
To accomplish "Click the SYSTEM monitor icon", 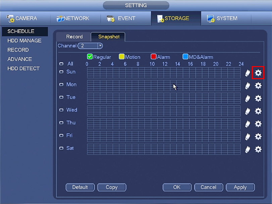I will (x=211, y=18).
